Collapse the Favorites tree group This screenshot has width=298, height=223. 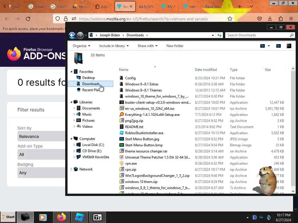click(72, 72)
